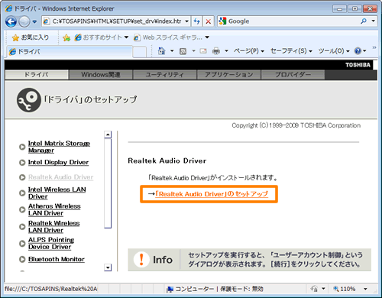Open the ツール(O) menu
Viewport: 382px width, 298px height.
pyautogui.click(x=334, y=51)
